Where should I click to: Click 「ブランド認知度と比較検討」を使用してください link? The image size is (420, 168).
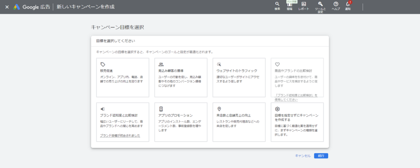click(296, 98)
